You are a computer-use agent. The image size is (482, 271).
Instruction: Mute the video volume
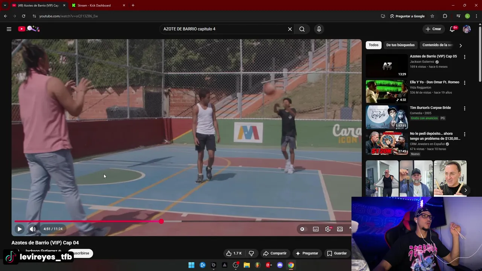pyautogui.click(x=33, y=229)
